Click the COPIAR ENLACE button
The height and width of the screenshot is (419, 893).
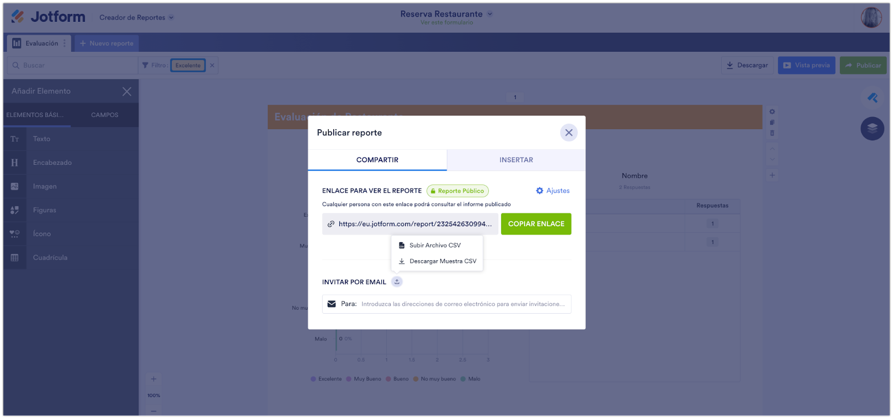click(536, 224)
